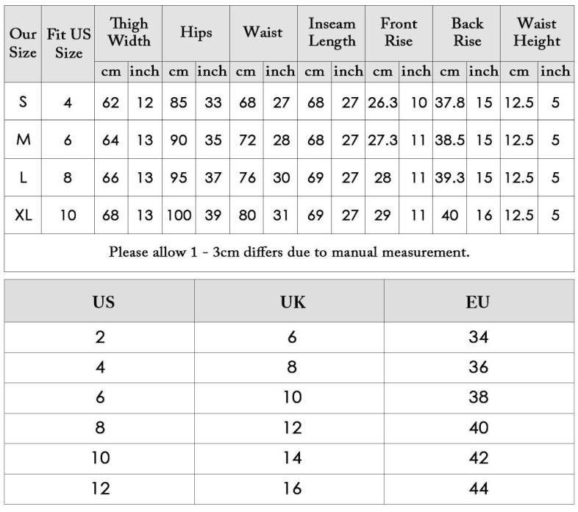Select the Inseam Length header cell
Image resolution: width=578 pixels, height=512 pixels.
click(331, 33)
